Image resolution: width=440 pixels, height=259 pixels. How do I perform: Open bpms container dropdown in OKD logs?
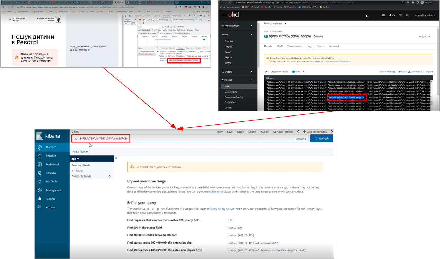point(298,72)
